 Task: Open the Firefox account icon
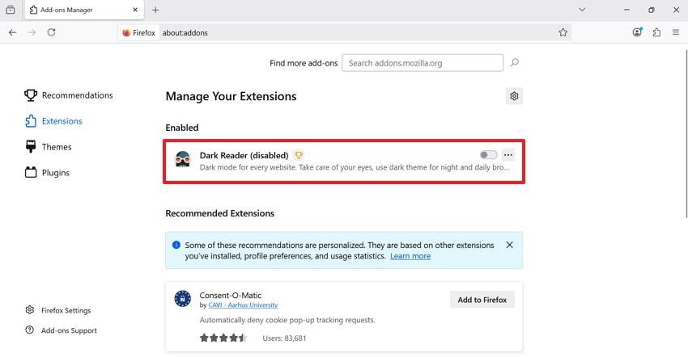tap(637, 32)
